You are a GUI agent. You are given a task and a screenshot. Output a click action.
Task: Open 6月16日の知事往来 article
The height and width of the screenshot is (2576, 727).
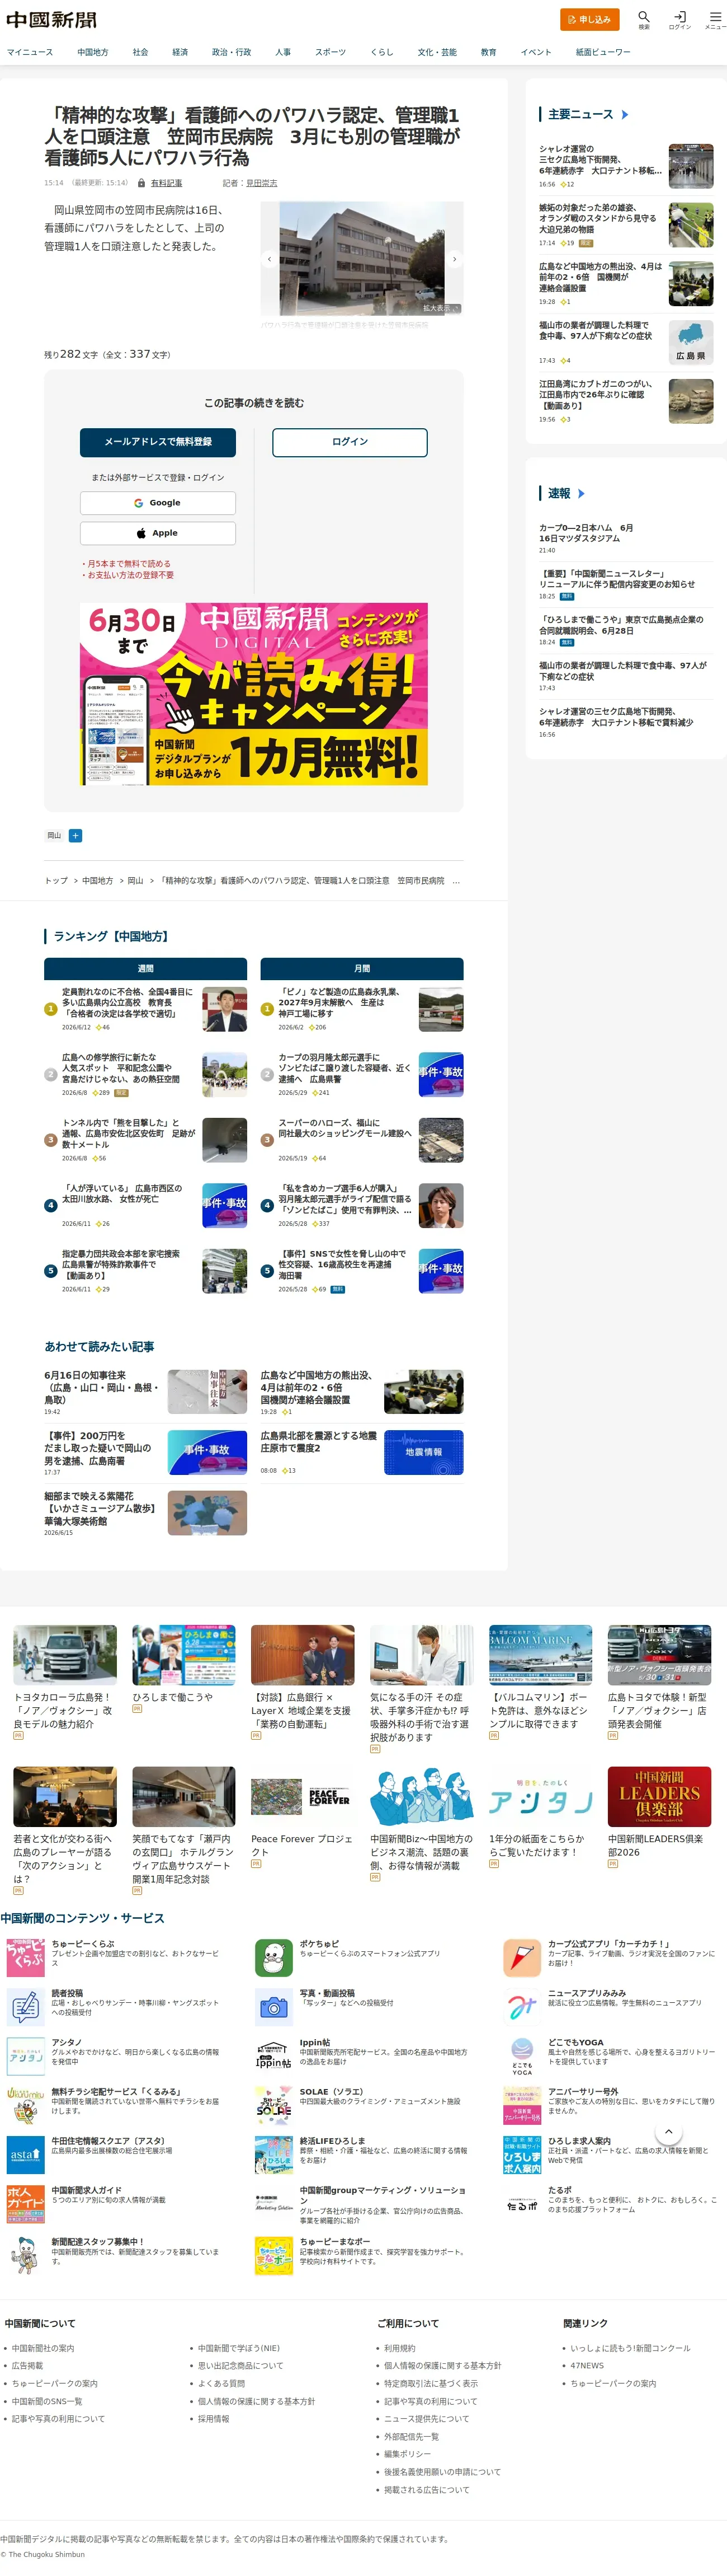tap(102, 1387)
